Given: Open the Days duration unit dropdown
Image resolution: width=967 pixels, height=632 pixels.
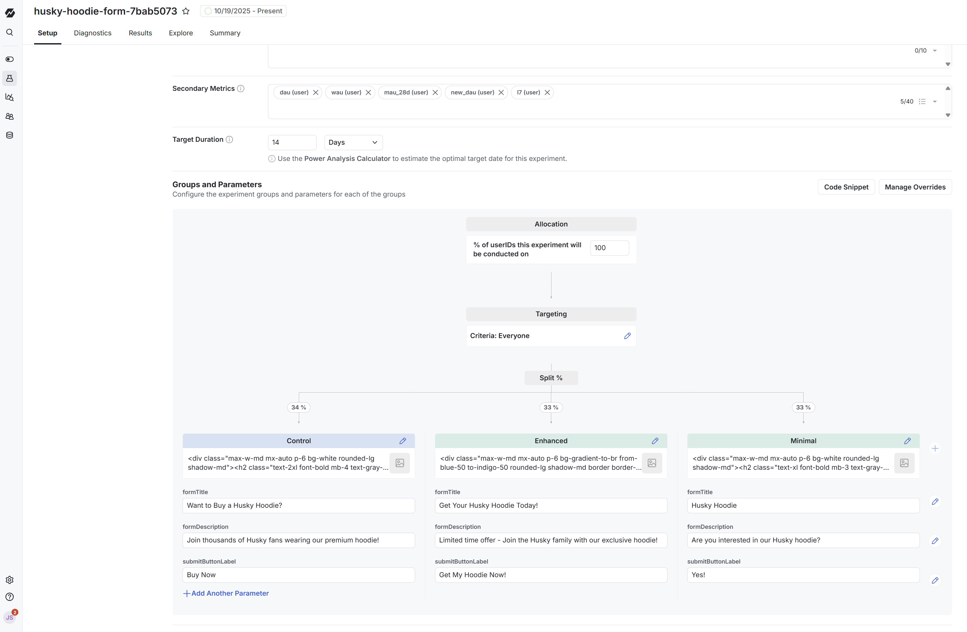Looking at the screenshot, I should 353,142.
